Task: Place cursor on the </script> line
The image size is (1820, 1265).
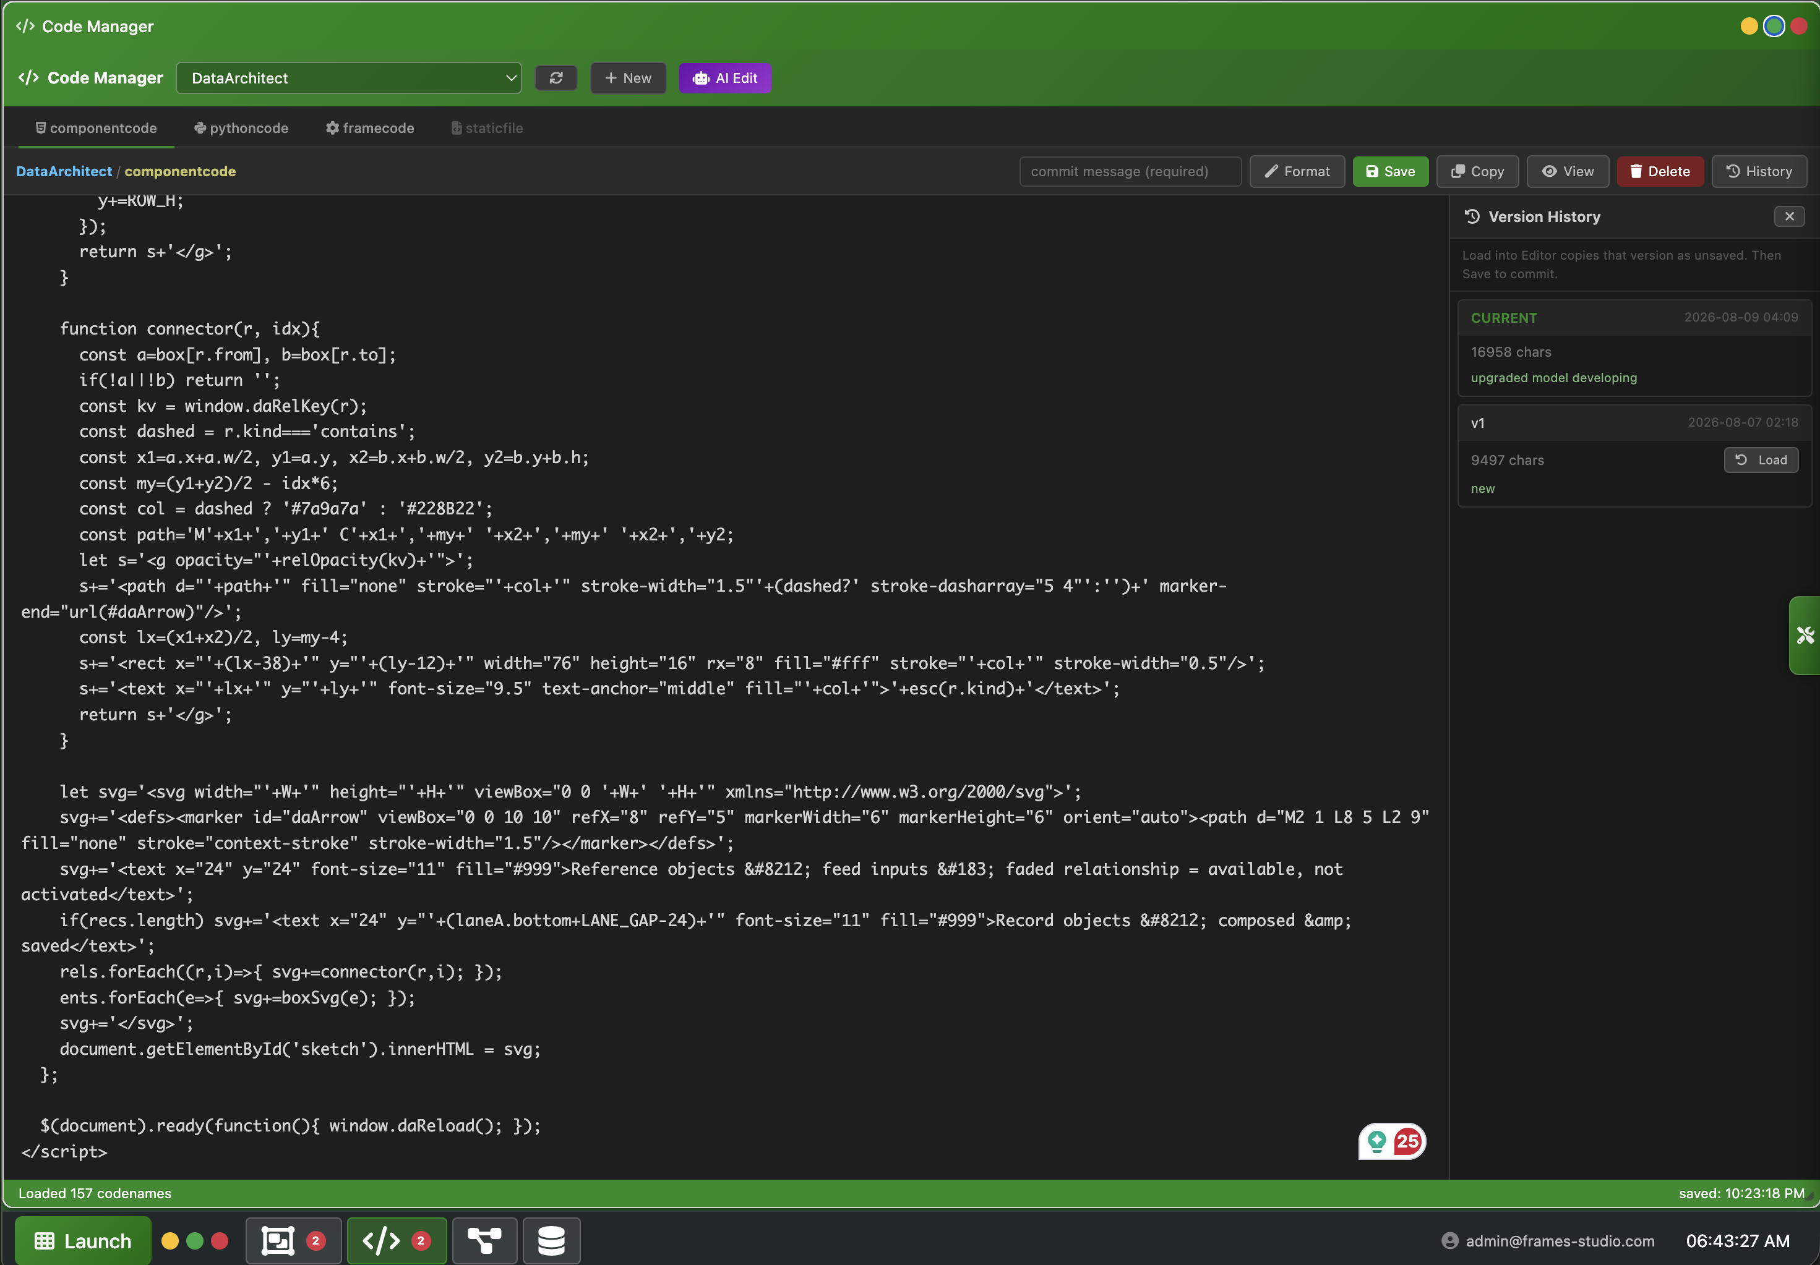Action: [64, 1152]
